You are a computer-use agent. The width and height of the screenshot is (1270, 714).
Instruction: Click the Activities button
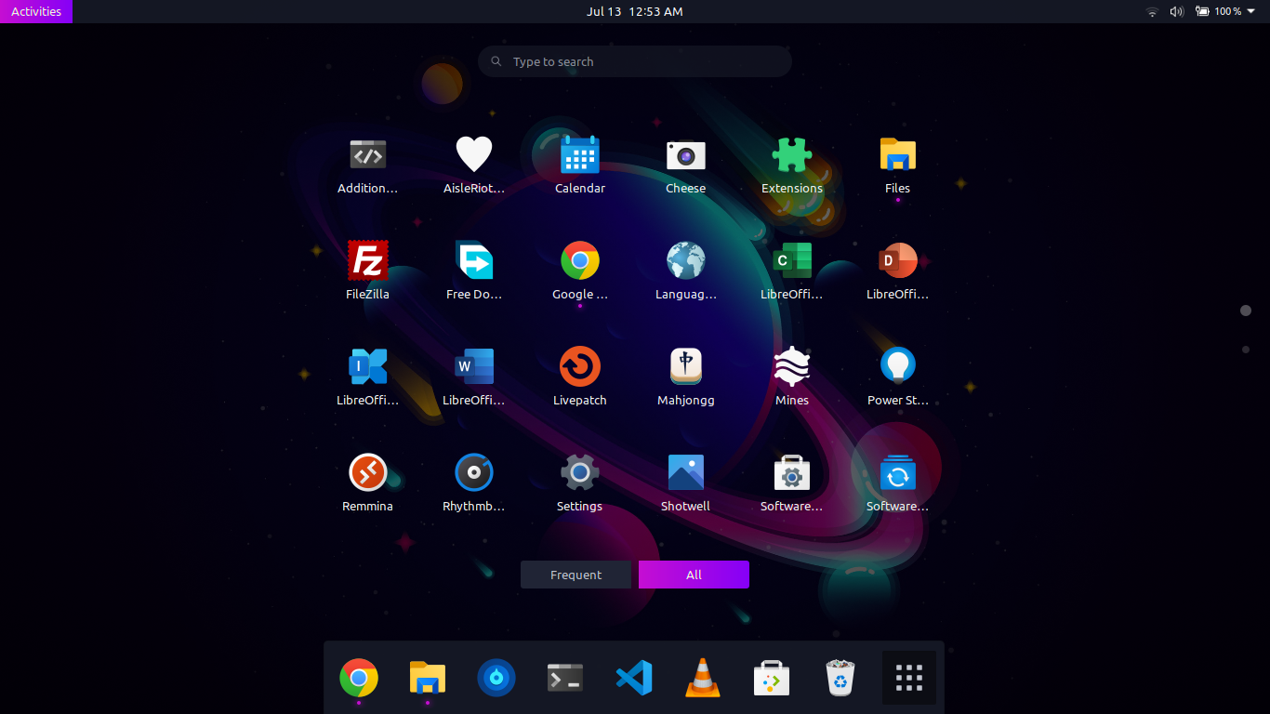[x=36, y=11]
